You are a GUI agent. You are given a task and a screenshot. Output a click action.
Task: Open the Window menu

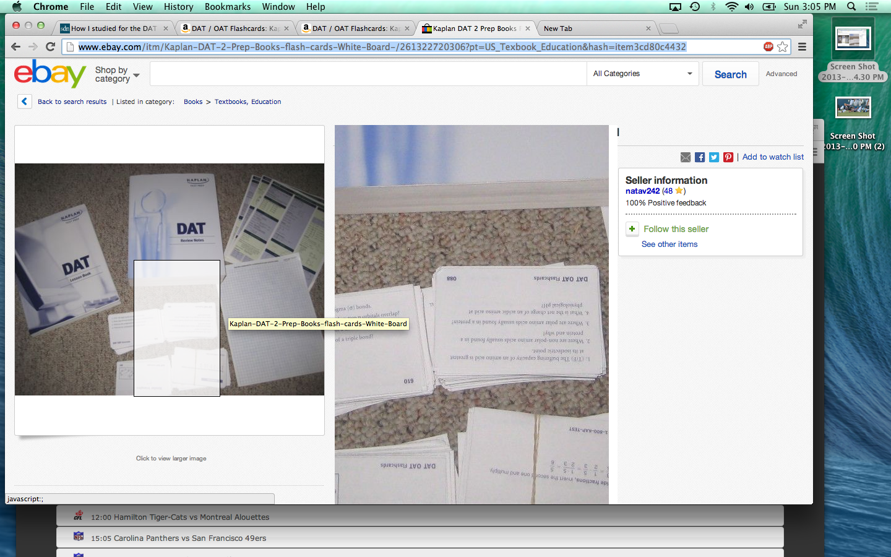(278, 7)
